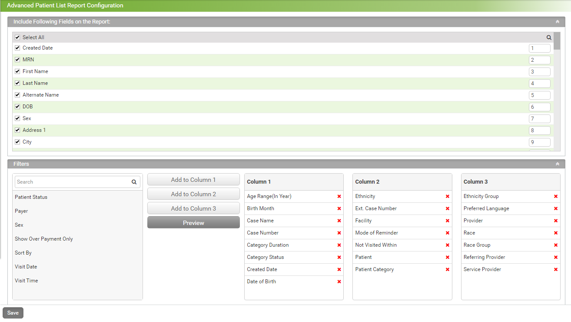Click the search magnifier above the fields list

tap(548, 37)
